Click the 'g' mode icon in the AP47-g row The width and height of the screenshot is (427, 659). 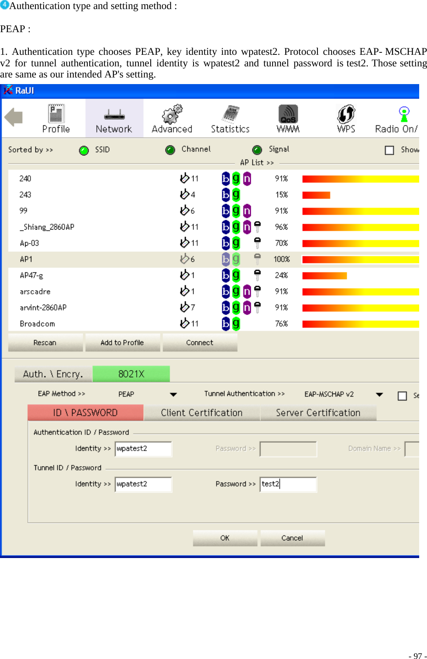[x=236, y=275]
